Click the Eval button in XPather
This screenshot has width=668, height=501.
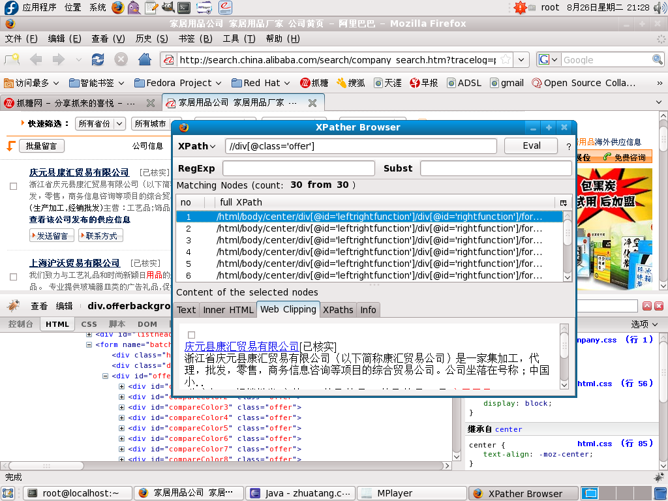coord(531,145)
